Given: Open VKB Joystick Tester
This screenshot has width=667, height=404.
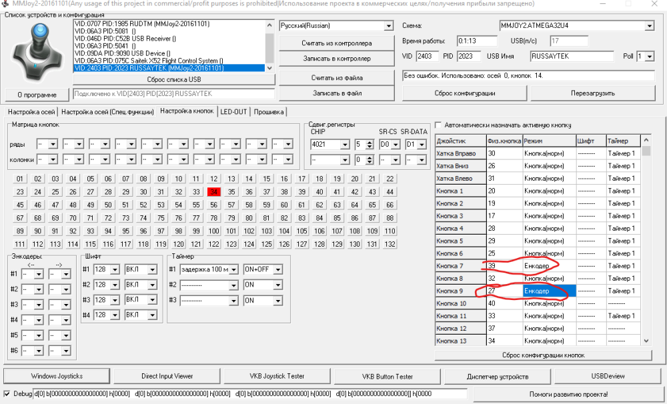Looking at the screenshot, I should tap(277, 376).
